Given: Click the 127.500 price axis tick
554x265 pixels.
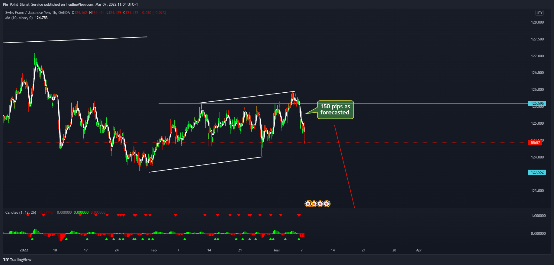Looking at the screenshot, I should (x=537, y=39).
